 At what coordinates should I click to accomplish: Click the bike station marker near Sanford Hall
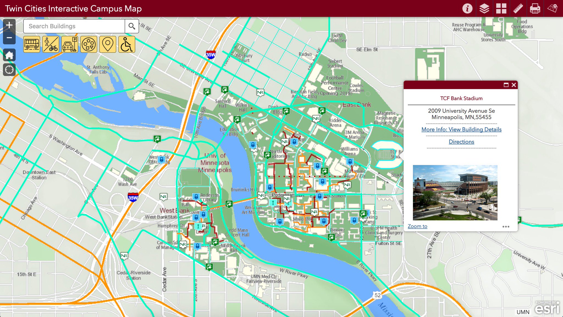225,89
